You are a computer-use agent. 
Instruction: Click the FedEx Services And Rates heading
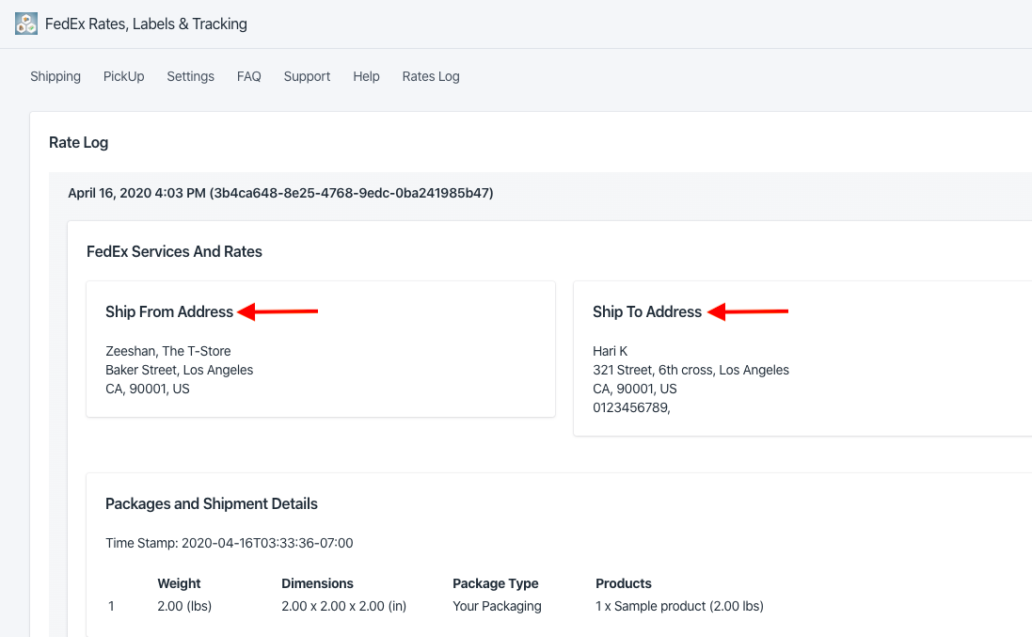click(174, 251)
